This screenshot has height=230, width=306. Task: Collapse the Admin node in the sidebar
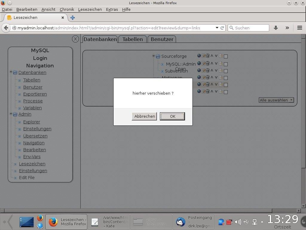[11, 114]
